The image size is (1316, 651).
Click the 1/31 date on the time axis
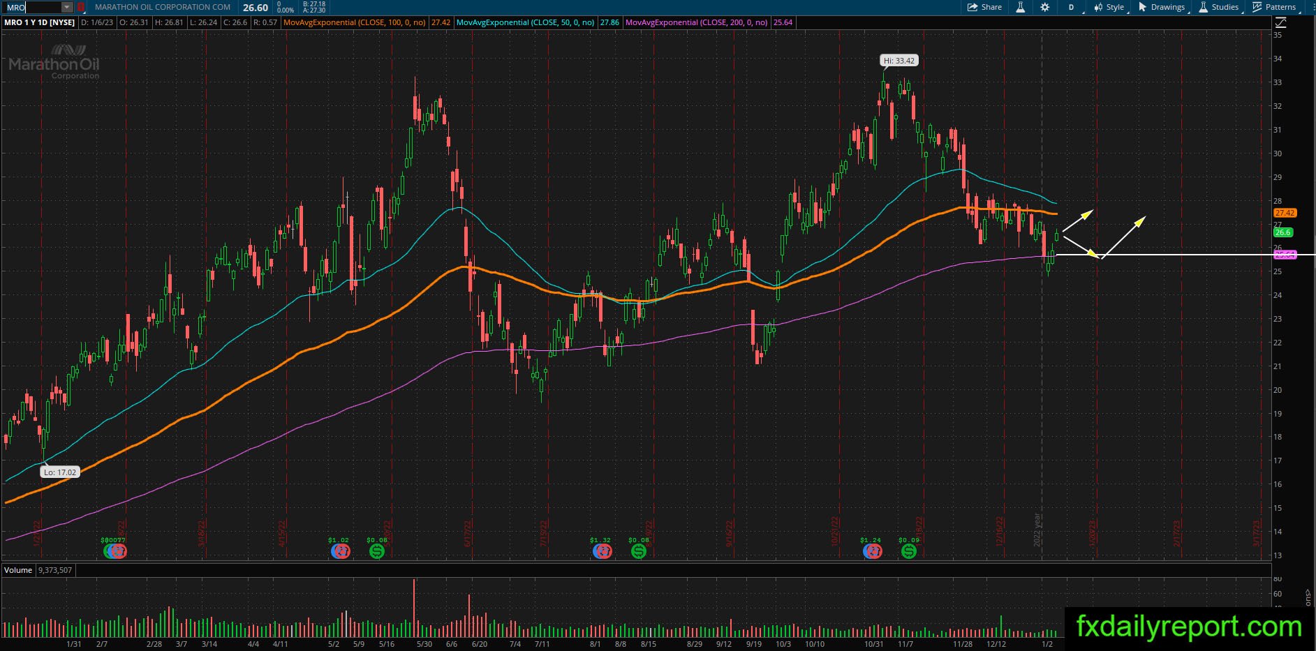(73, 644)
